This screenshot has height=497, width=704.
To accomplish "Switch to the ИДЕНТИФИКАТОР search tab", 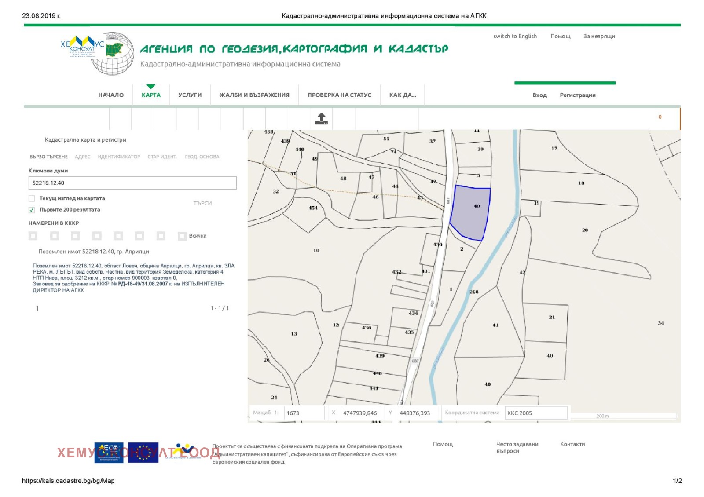I will (x=119, y=157).
